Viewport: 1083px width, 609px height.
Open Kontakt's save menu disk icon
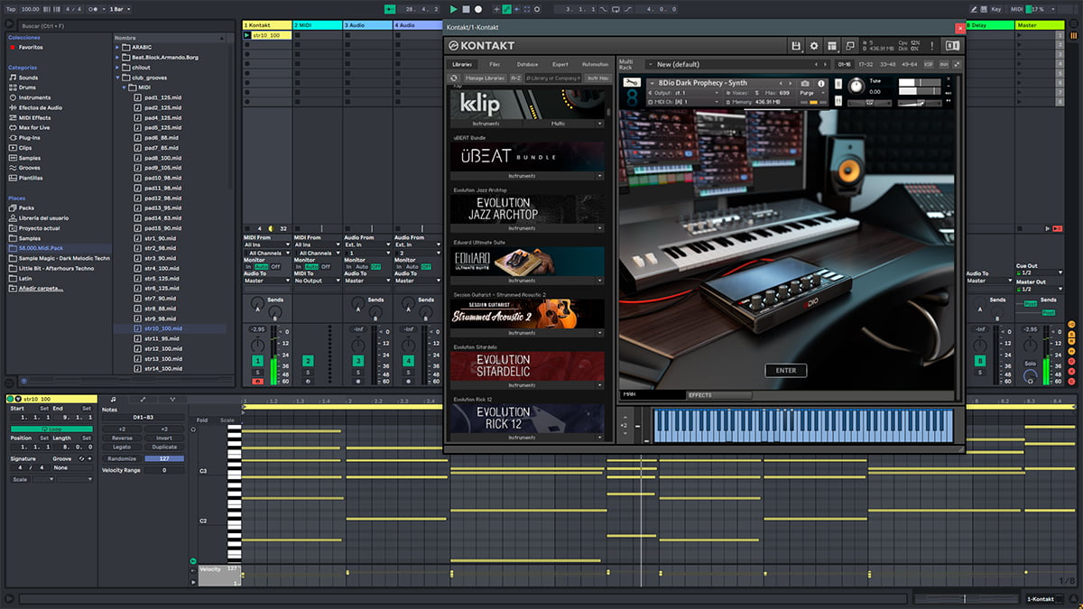point(795,46)
